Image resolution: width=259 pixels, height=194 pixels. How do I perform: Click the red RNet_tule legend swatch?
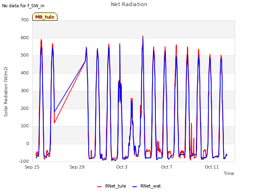[x=99, y=187]
